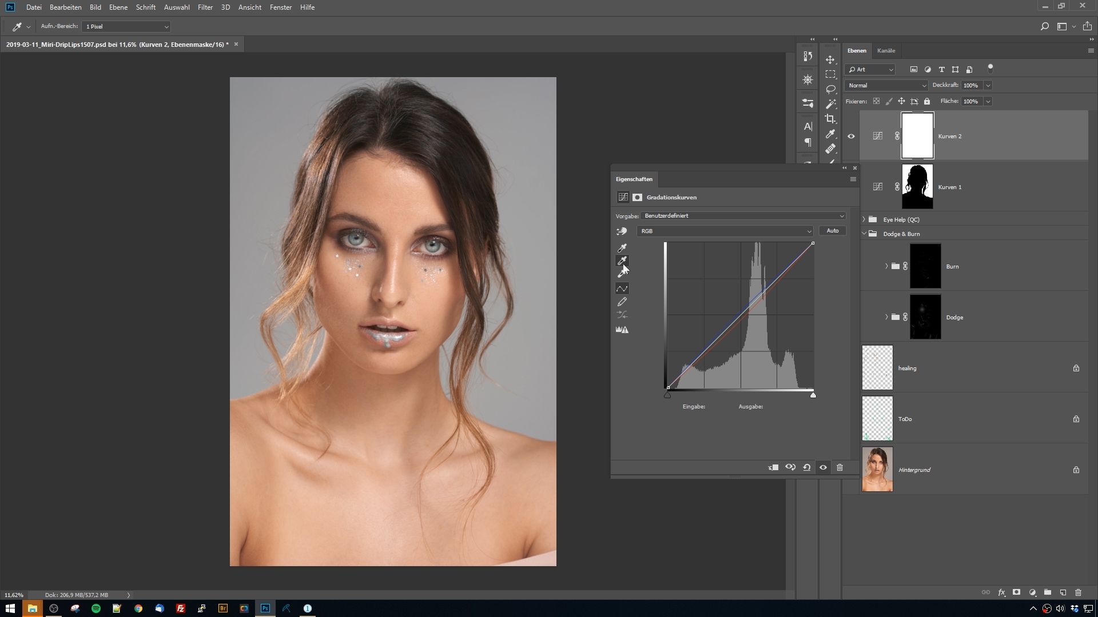
Task: Pick the gray point eyedropper in Curves
Action: 622,261
